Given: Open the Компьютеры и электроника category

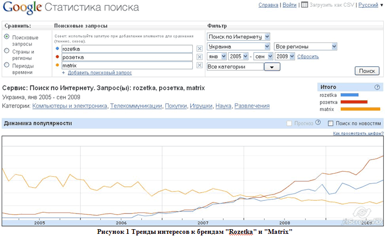Looking at the screenshot, I should [x=70, y=106].
